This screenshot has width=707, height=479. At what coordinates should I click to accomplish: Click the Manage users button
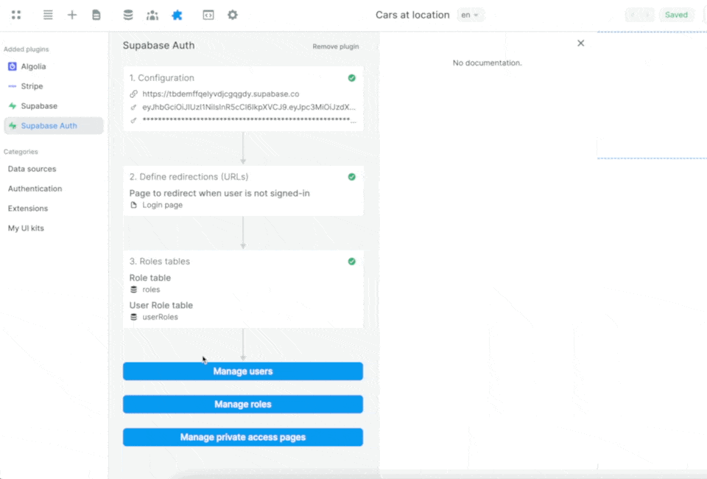coord(243,371)
